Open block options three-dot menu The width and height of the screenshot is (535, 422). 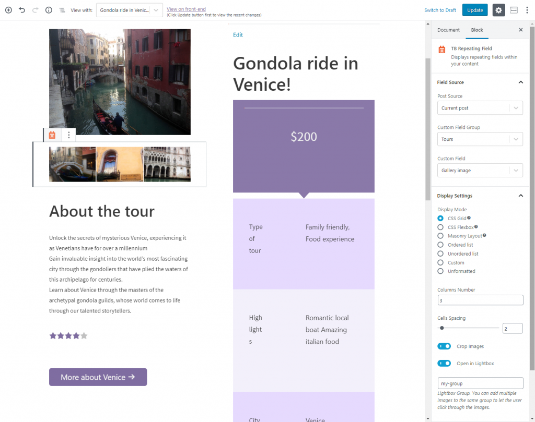[68, 135]
